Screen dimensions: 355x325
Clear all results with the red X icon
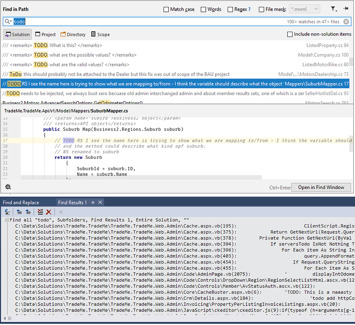click(x=48, y=212)
